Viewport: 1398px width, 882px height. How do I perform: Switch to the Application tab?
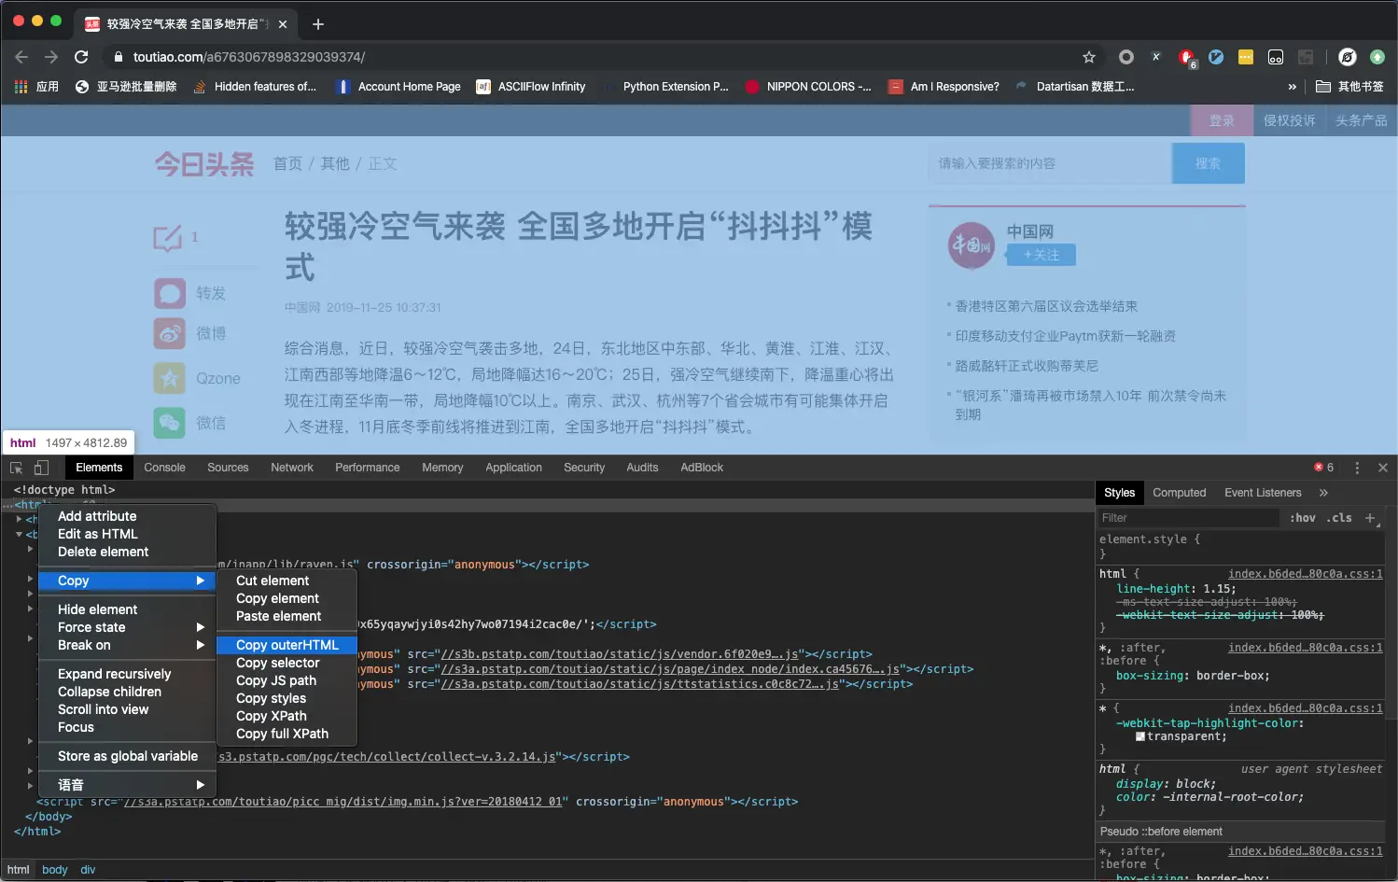pos(513,468)
